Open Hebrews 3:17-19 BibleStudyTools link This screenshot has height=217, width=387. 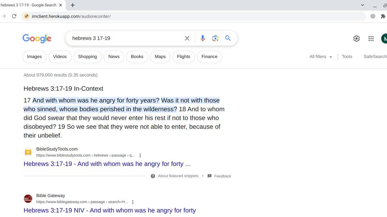[107, 164]
